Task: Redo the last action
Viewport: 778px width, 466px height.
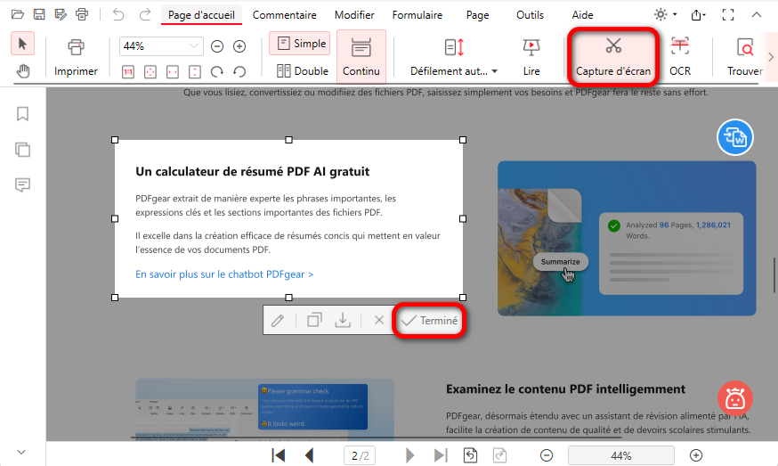Action: click(x=145, y=15)
